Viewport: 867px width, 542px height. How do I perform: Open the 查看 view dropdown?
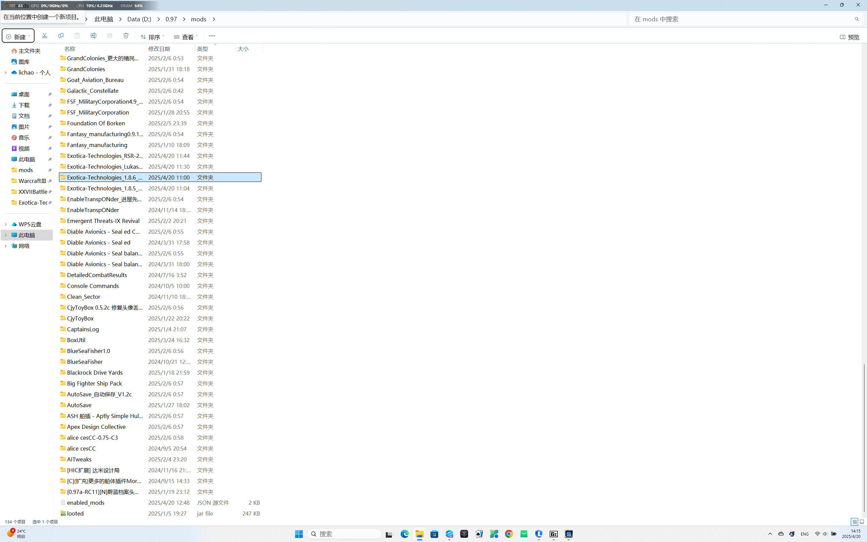point(186,37)
